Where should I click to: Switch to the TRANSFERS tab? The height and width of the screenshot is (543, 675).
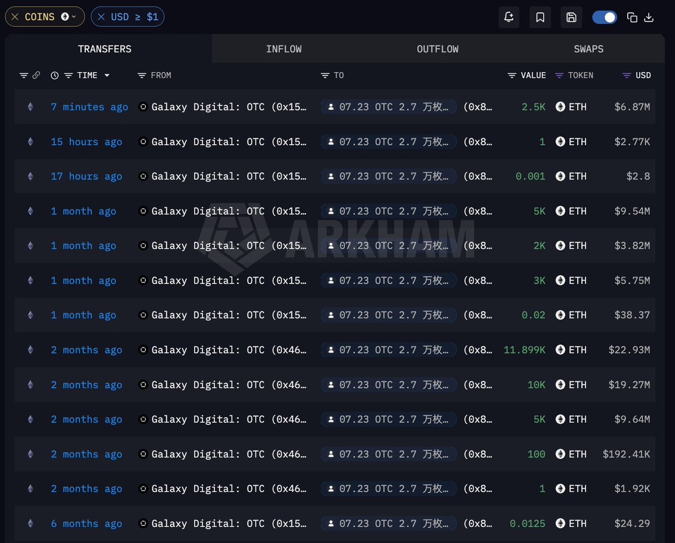(x=105, y=49)
